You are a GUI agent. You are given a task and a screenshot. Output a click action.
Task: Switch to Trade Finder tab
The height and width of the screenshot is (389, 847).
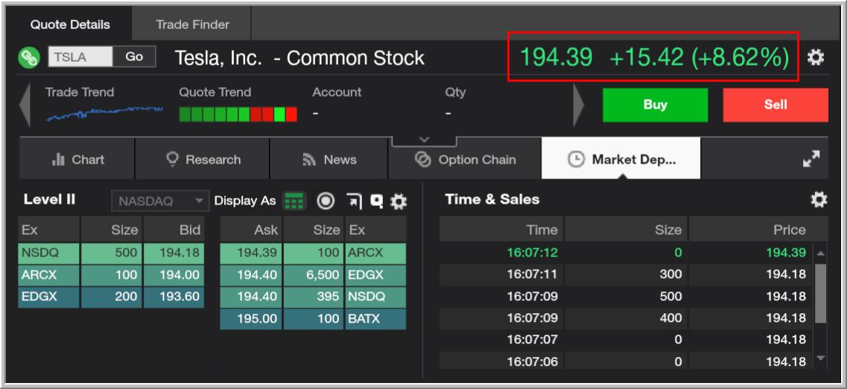pos(192,25)
